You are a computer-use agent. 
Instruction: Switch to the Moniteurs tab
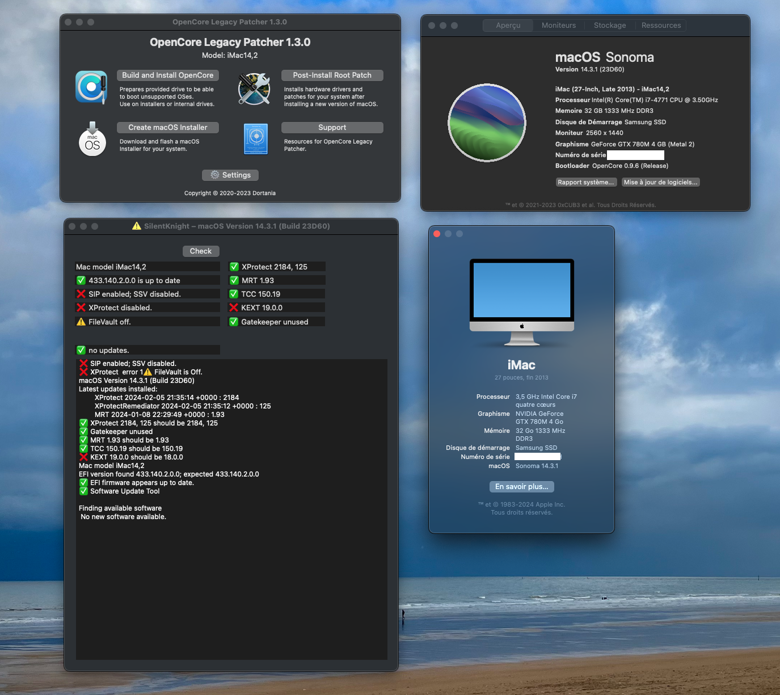pyautogui.click(x=559, y=26)
